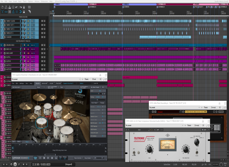Click the main transport Stop button
This screenshot has height=167, width=229.
[x=23, y=164]
